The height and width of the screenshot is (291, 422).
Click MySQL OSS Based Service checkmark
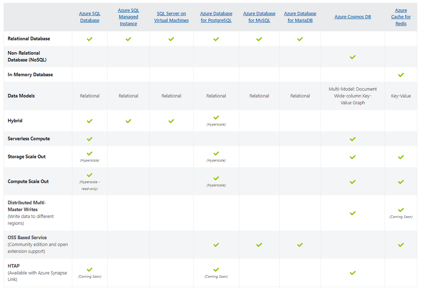(x=259, y=245)
